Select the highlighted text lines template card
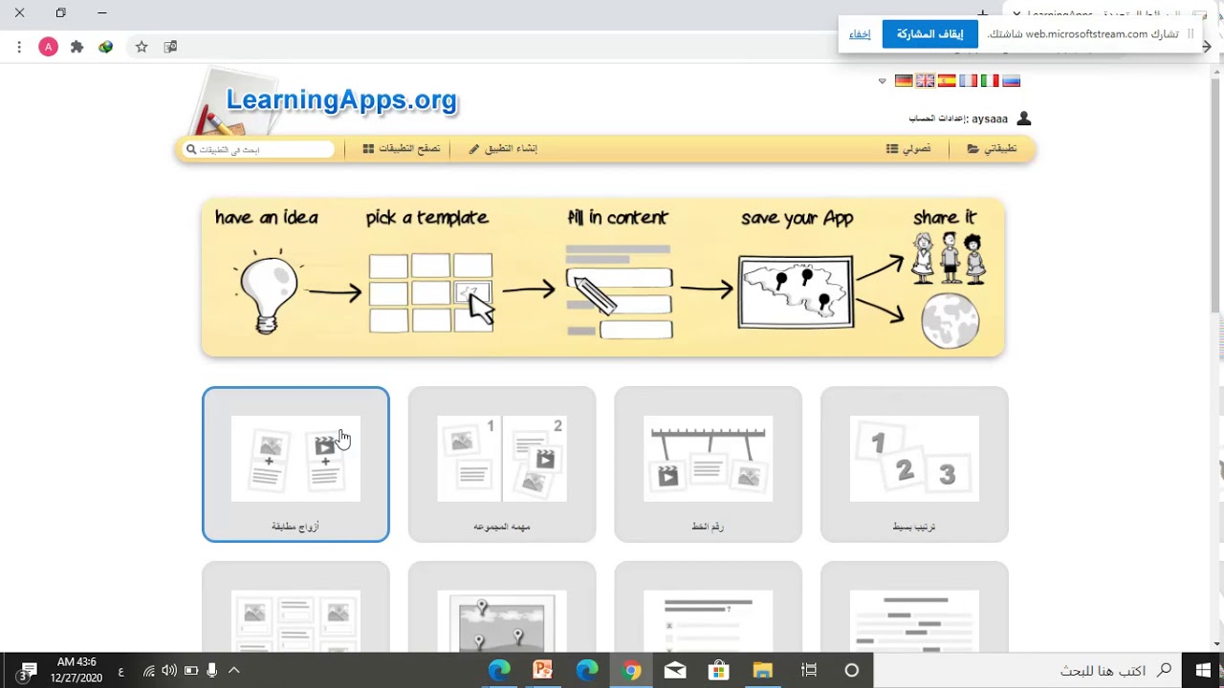 pyautogui.click(x=914, y=607)
